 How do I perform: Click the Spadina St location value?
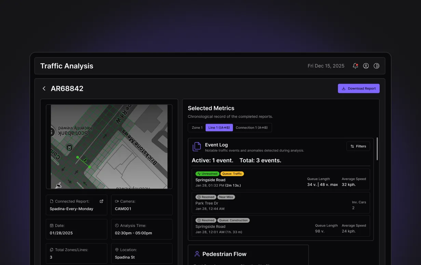tap(125, 257)
